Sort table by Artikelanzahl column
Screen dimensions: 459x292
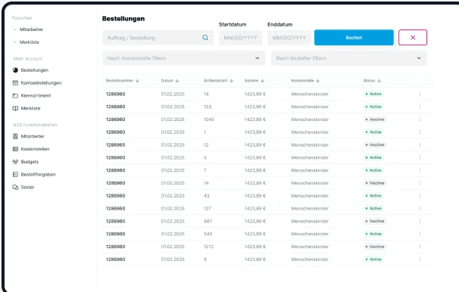pos(232,81)
